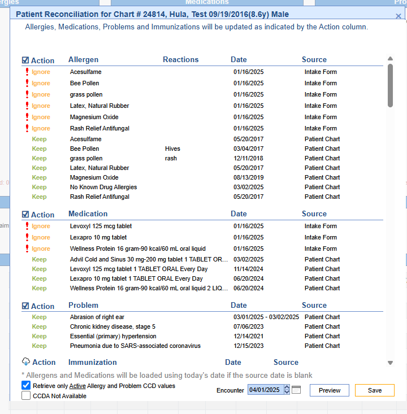The image size is (407, 414).
Task: Click Ignore for Levoxyl 125 mcg tablet
Action: 41,226
